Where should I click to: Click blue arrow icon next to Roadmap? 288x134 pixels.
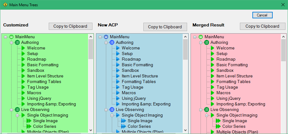tap(118, 59)
